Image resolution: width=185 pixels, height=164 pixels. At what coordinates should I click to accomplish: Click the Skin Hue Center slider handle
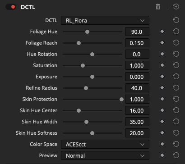click(79, 111)
